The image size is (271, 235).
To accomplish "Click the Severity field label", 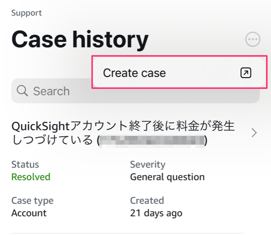I will pos(148,165).
